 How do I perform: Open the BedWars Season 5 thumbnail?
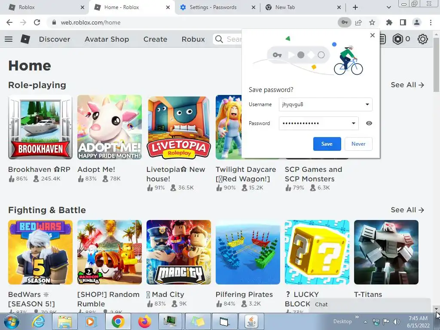(40, 252)
